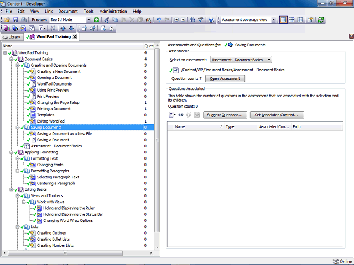
Task: Click the collapse all minus icon
Action: 183,20
